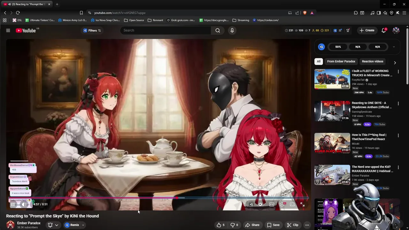Expand the vidIQ score panel chevron
Viewport: 409px width, 230px height.
[394, 47]
